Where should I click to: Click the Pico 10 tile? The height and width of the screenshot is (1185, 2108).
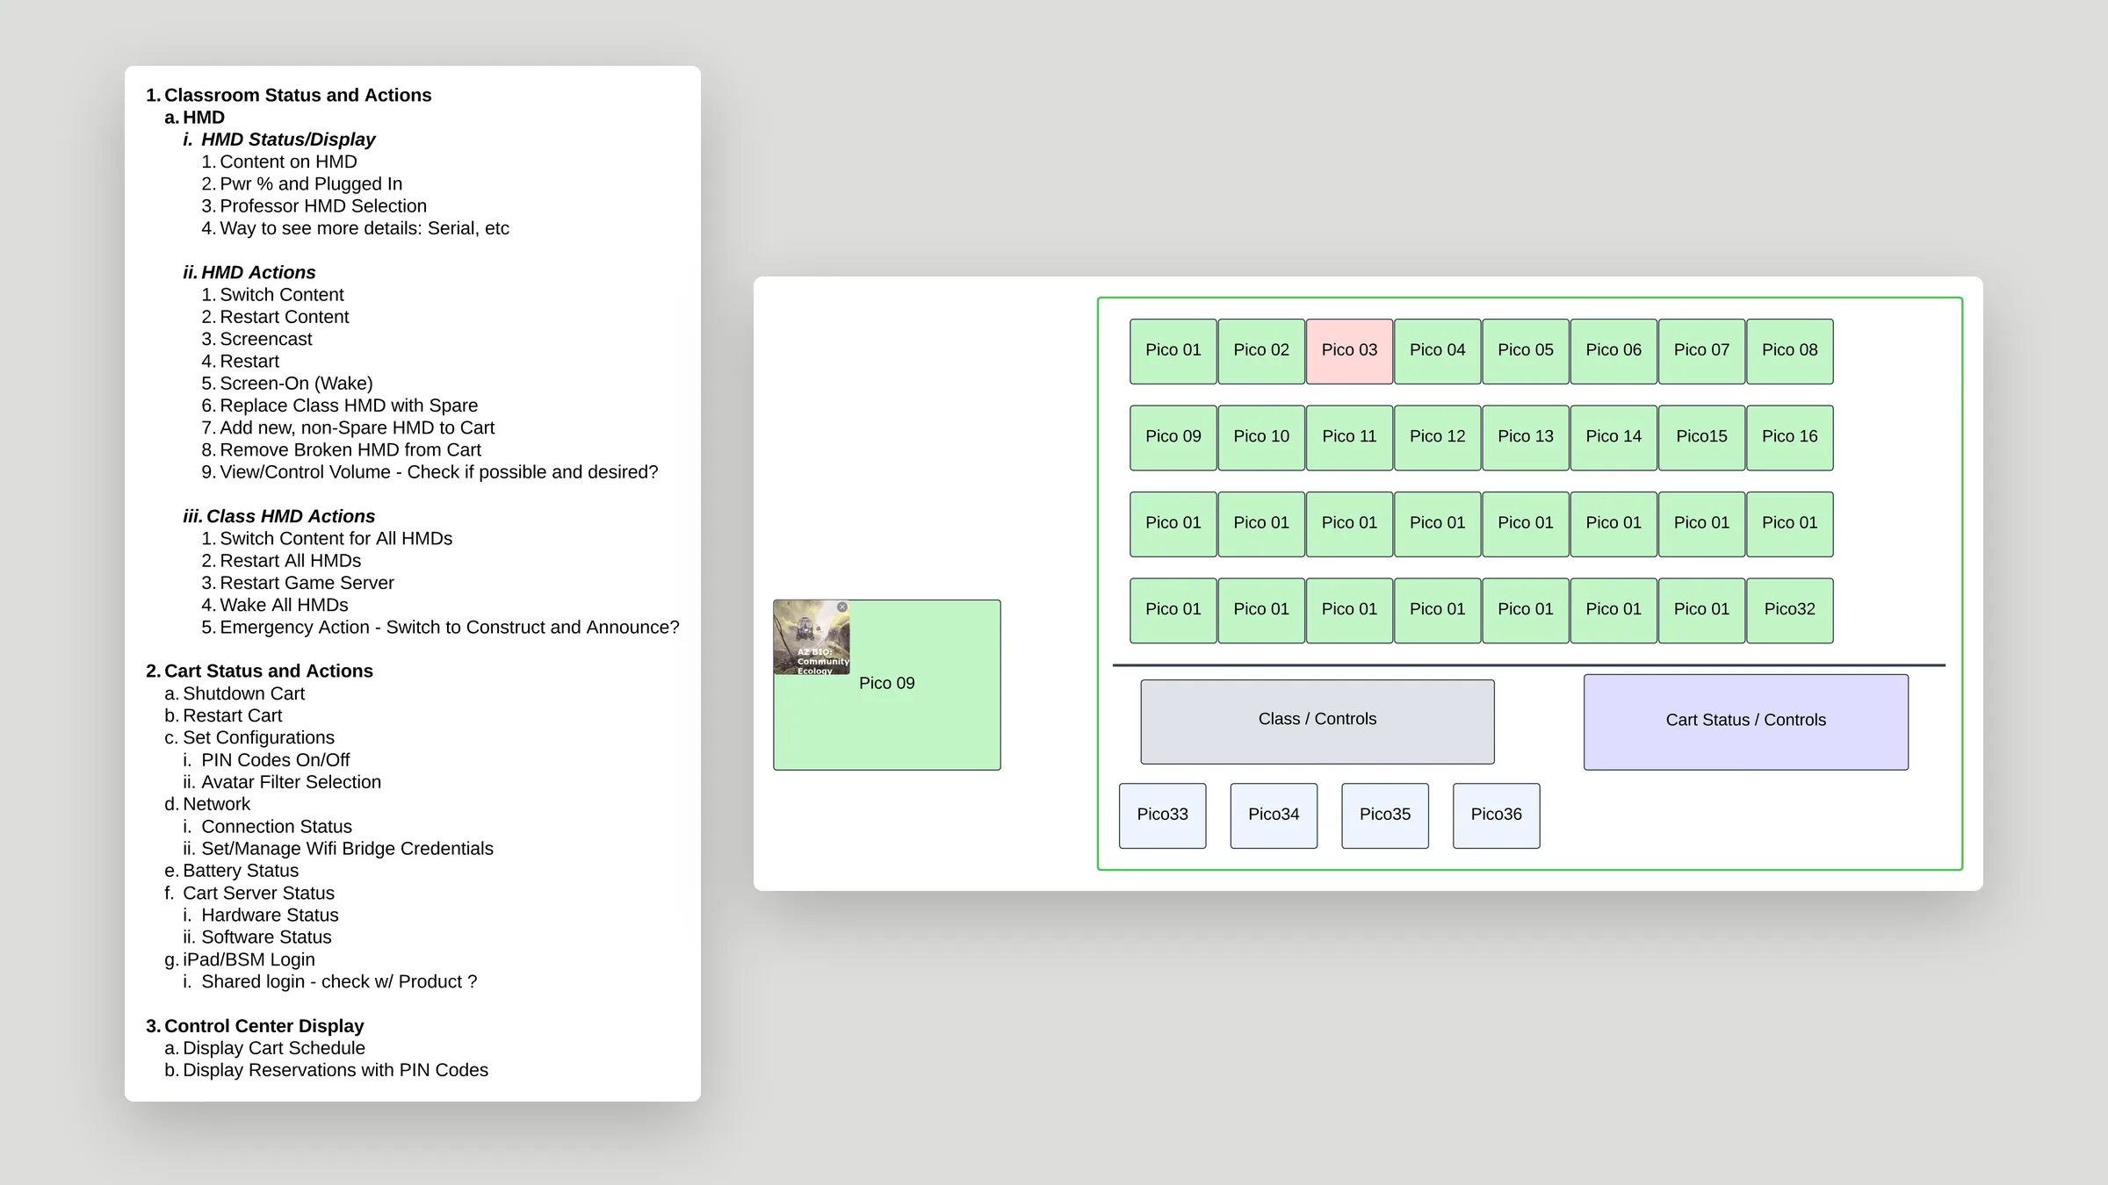coord(1261,437)
